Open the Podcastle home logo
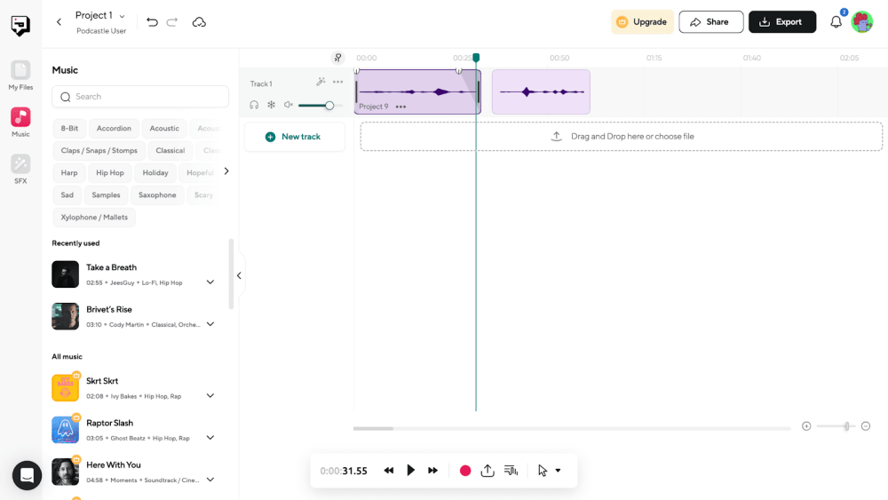Viewport: 888px width, 500px height. (x=20, y=26)
